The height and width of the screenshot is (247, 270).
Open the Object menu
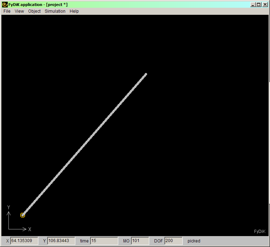pyautogui.click(x=34, y=11)
